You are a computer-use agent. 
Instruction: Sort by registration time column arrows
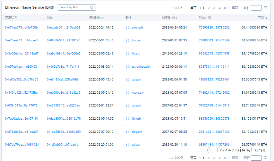pyautogui.click(x=103, y=17)
